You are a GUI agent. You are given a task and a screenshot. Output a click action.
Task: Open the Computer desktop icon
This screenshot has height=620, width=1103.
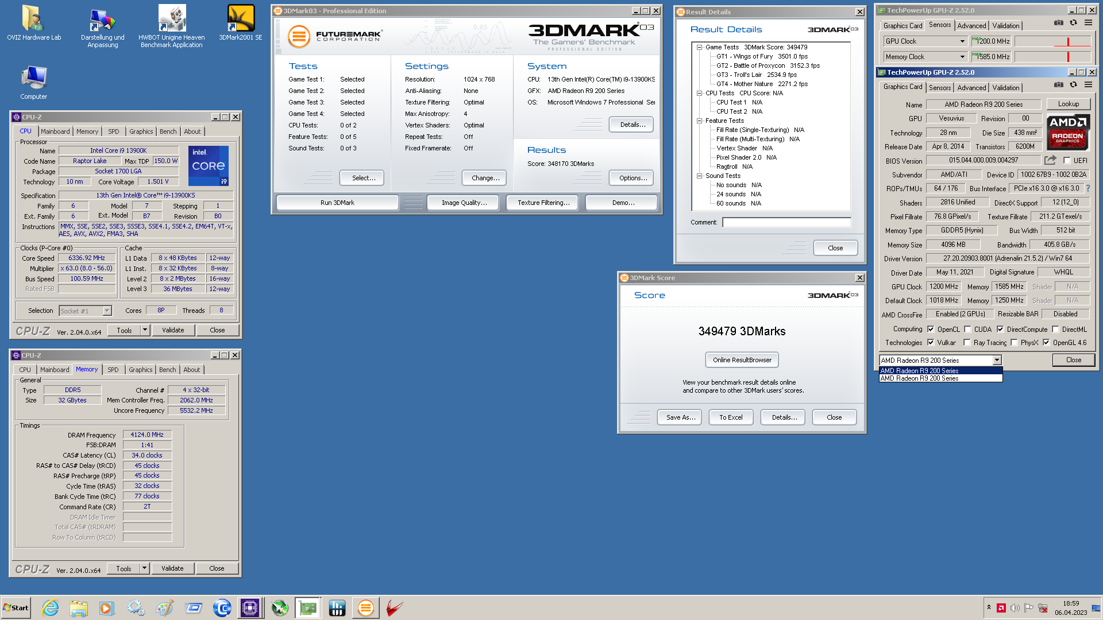click(33, 82)
